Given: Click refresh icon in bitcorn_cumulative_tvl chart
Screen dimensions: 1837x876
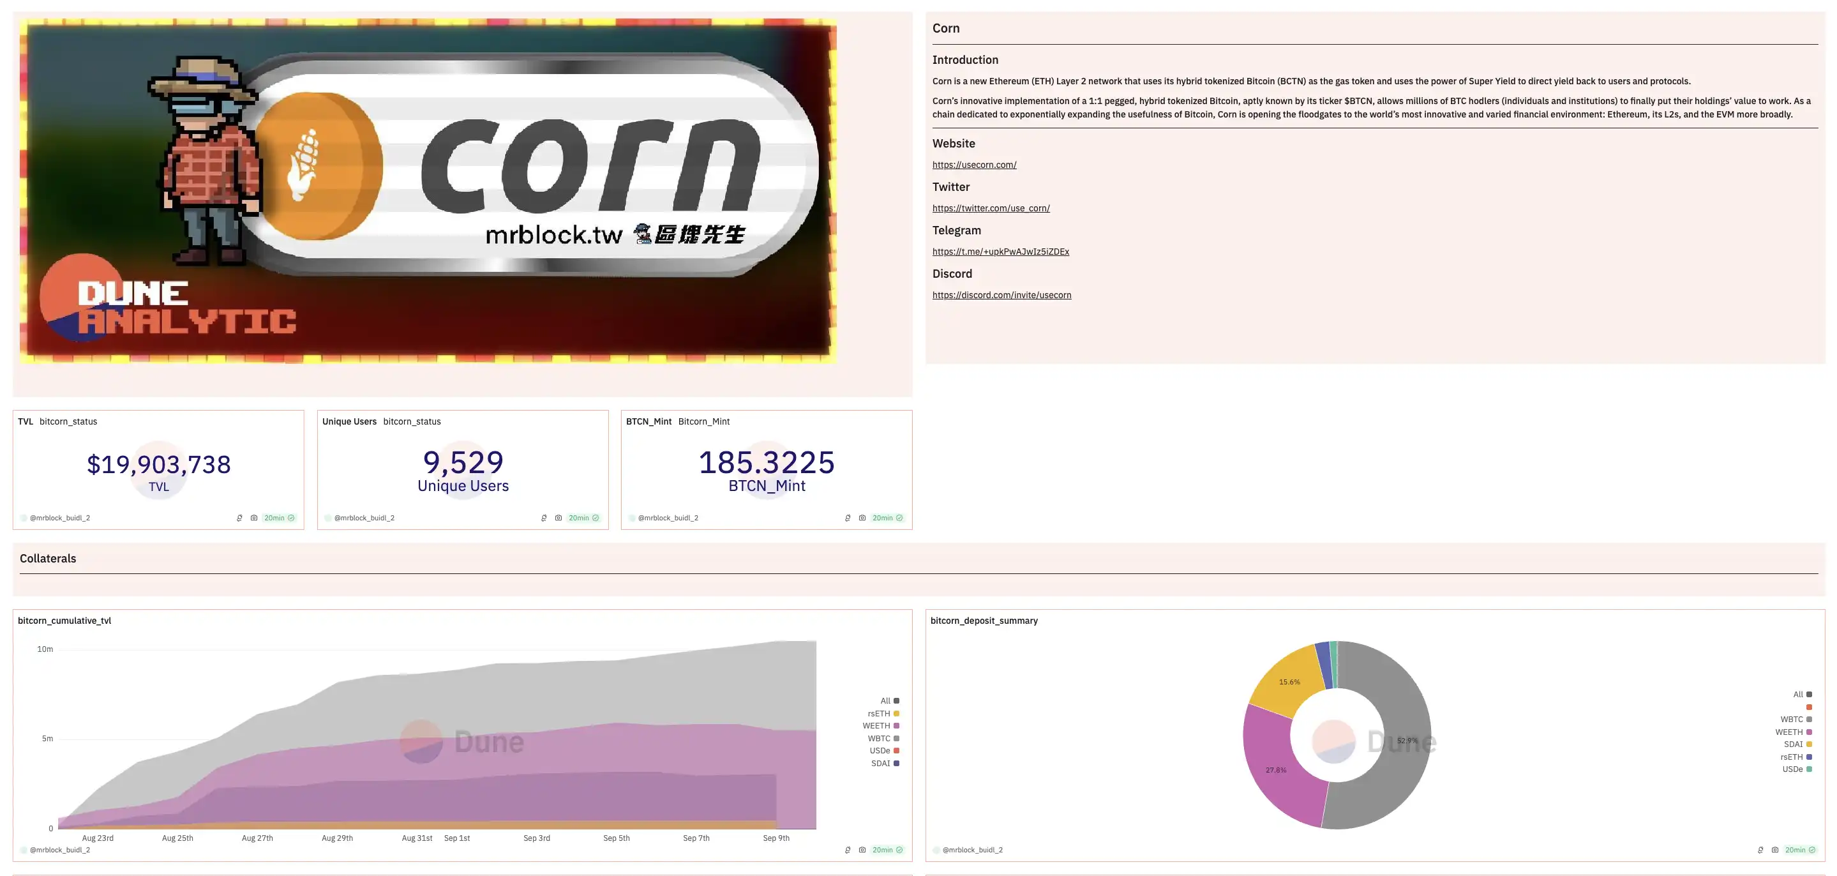Looking at the screenshot, I should click(848, 850).
